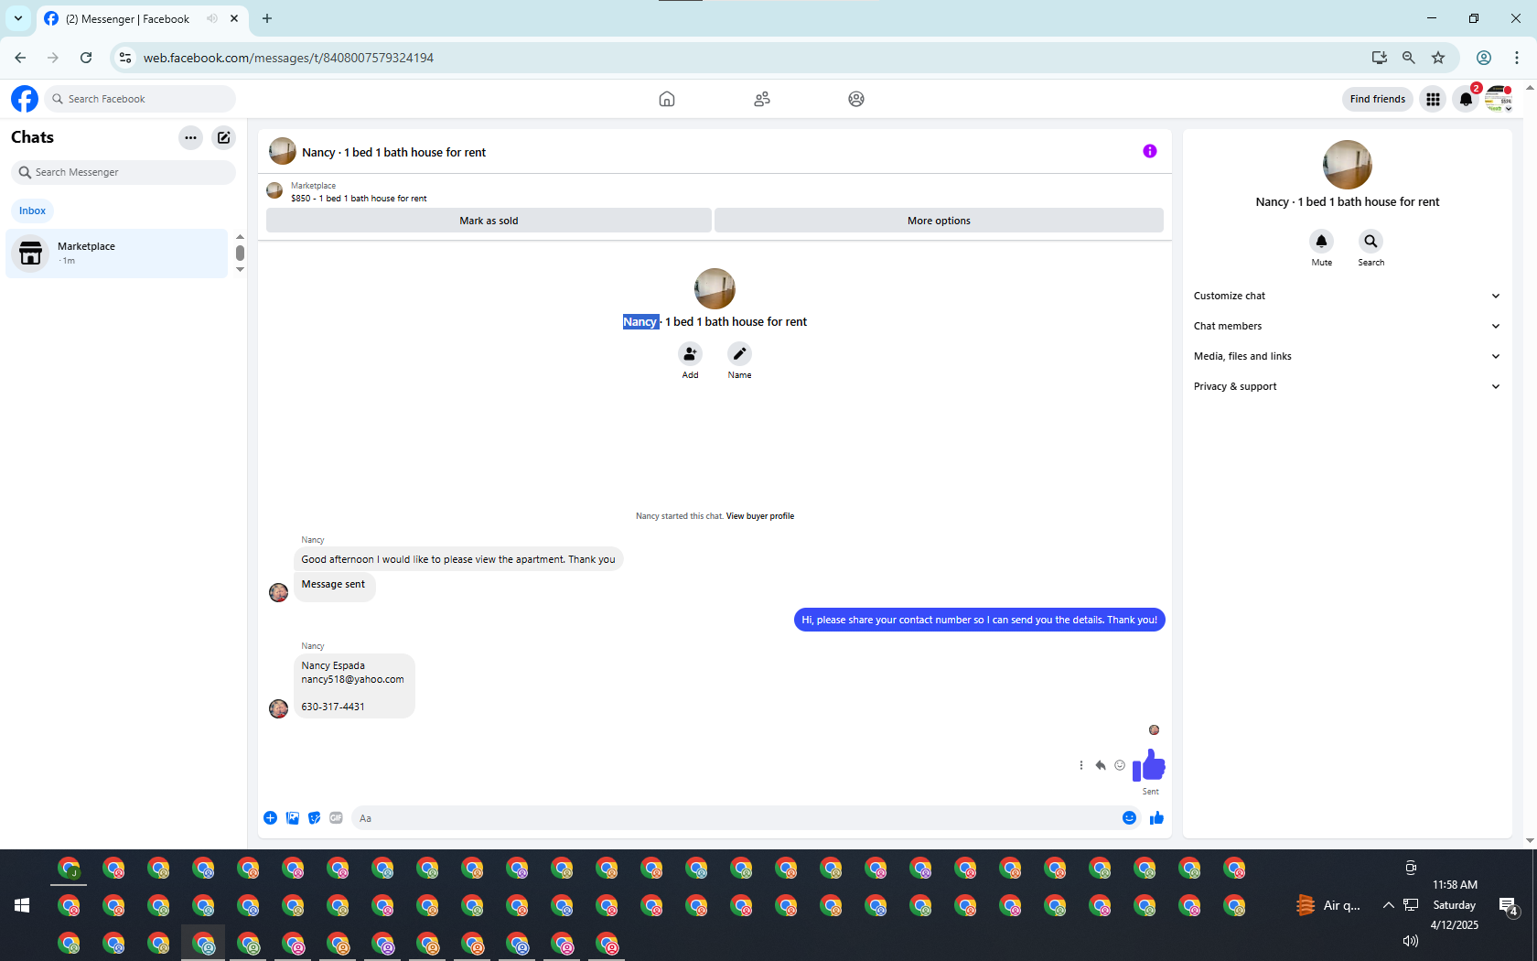The image size is (1537, 961).
Task: Expand Privacy & support section
Action: tap(1347, 386)
